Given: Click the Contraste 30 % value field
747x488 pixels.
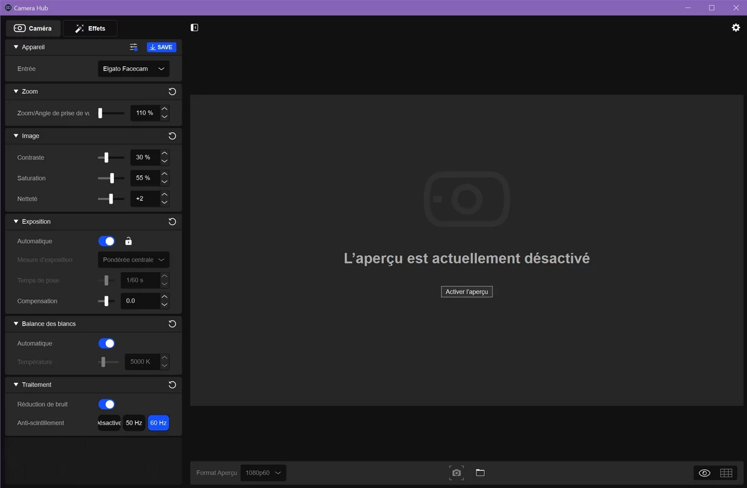Looking at the screenshot, I should [145, 157].
